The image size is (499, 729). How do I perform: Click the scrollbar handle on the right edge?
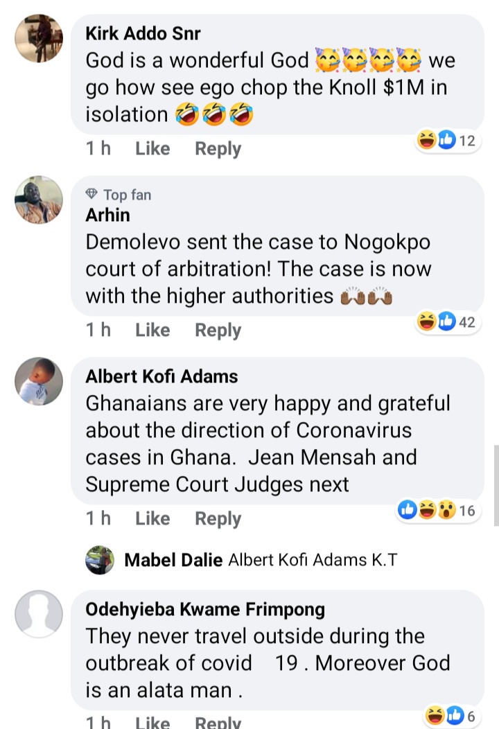click(x=495, y=485)
